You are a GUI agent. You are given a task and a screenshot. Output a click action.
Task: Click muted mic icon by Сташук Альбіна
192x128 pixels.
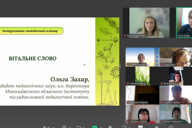162,102
